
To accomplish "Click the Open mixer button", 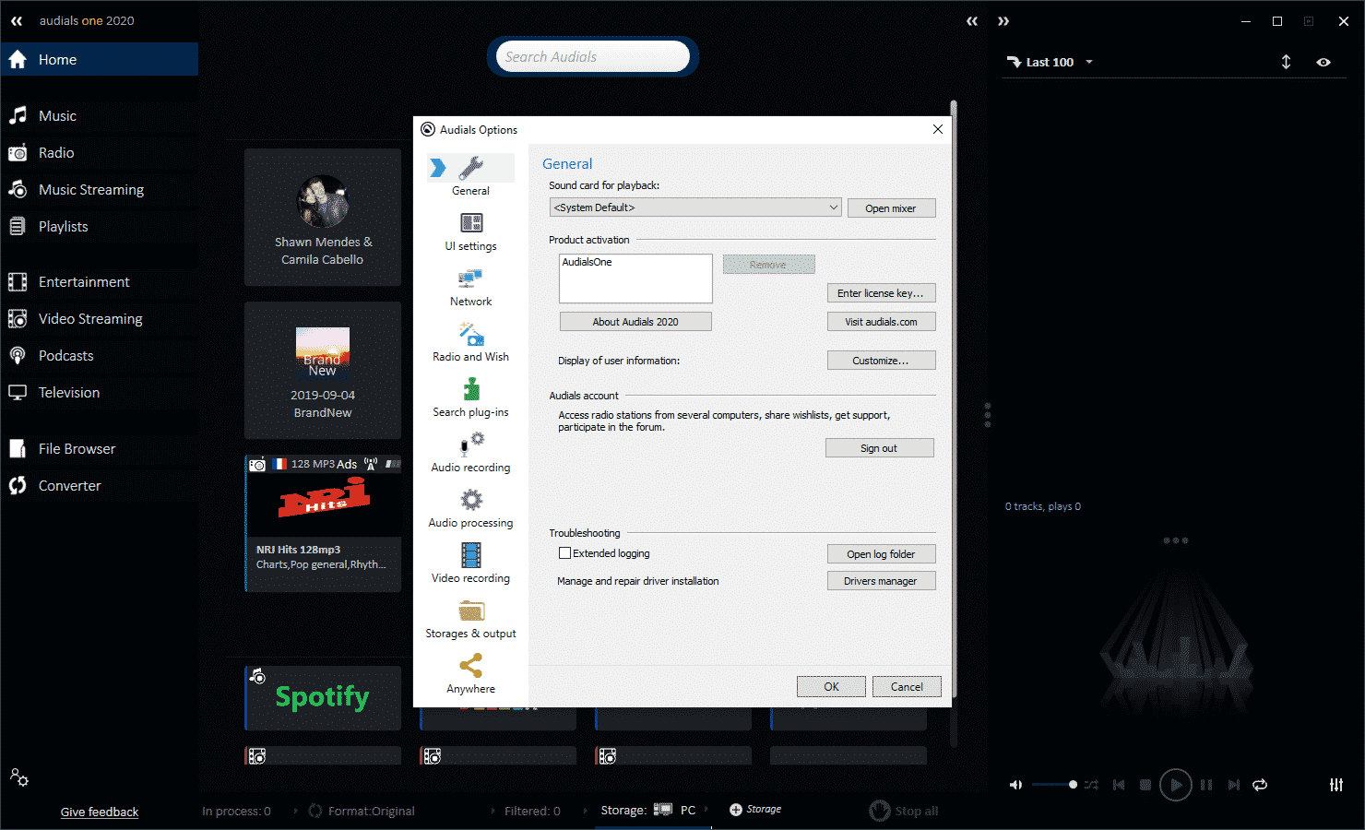I will 891,208.
